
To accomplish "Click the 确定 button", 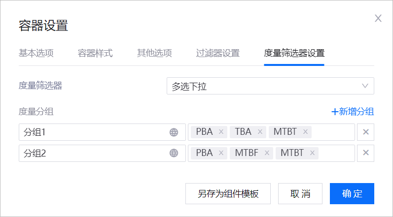I will pos(352,193).
